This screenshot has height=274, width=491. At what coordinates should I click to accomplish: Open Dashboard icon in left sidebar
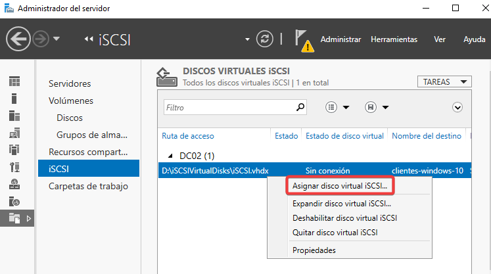pyautogui.click(x=14, y=81)
